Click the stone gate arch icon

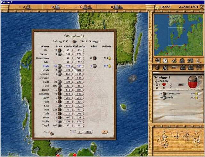190,61
